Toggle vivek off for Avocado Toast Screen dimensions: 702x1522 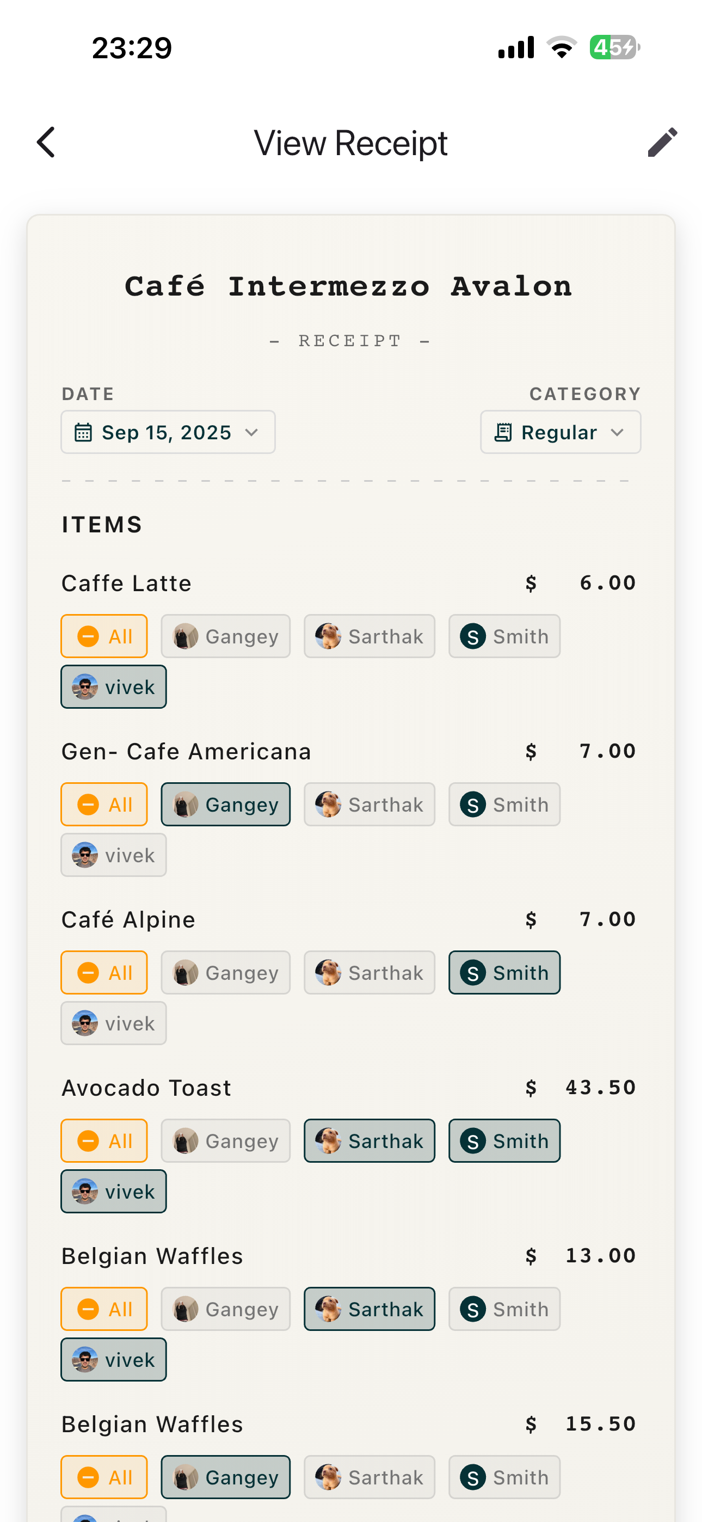[113, 1192]
